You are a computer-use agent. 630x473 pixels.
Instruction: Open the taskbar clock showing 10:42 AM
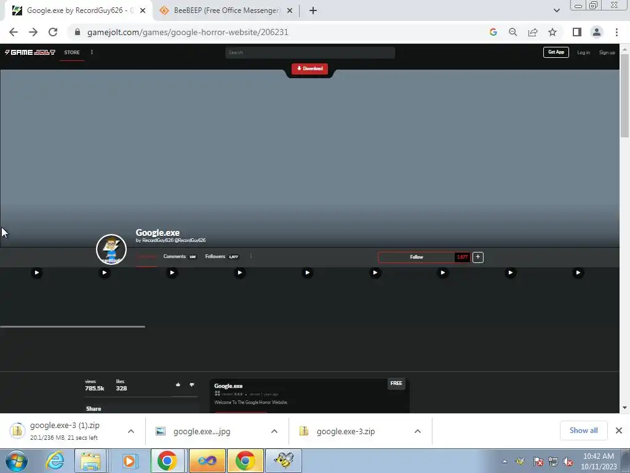[x=598, y=461]
